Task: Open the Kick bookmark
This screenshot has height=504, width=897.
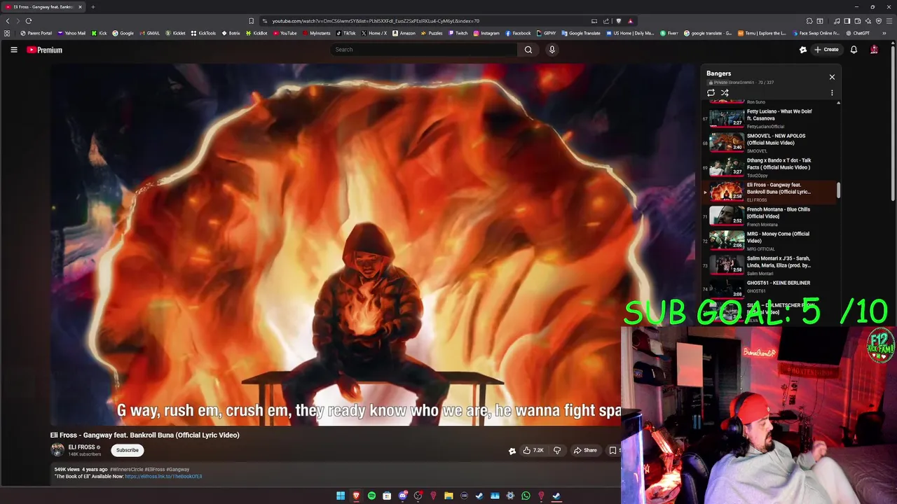Action: (x=98, y=33)
